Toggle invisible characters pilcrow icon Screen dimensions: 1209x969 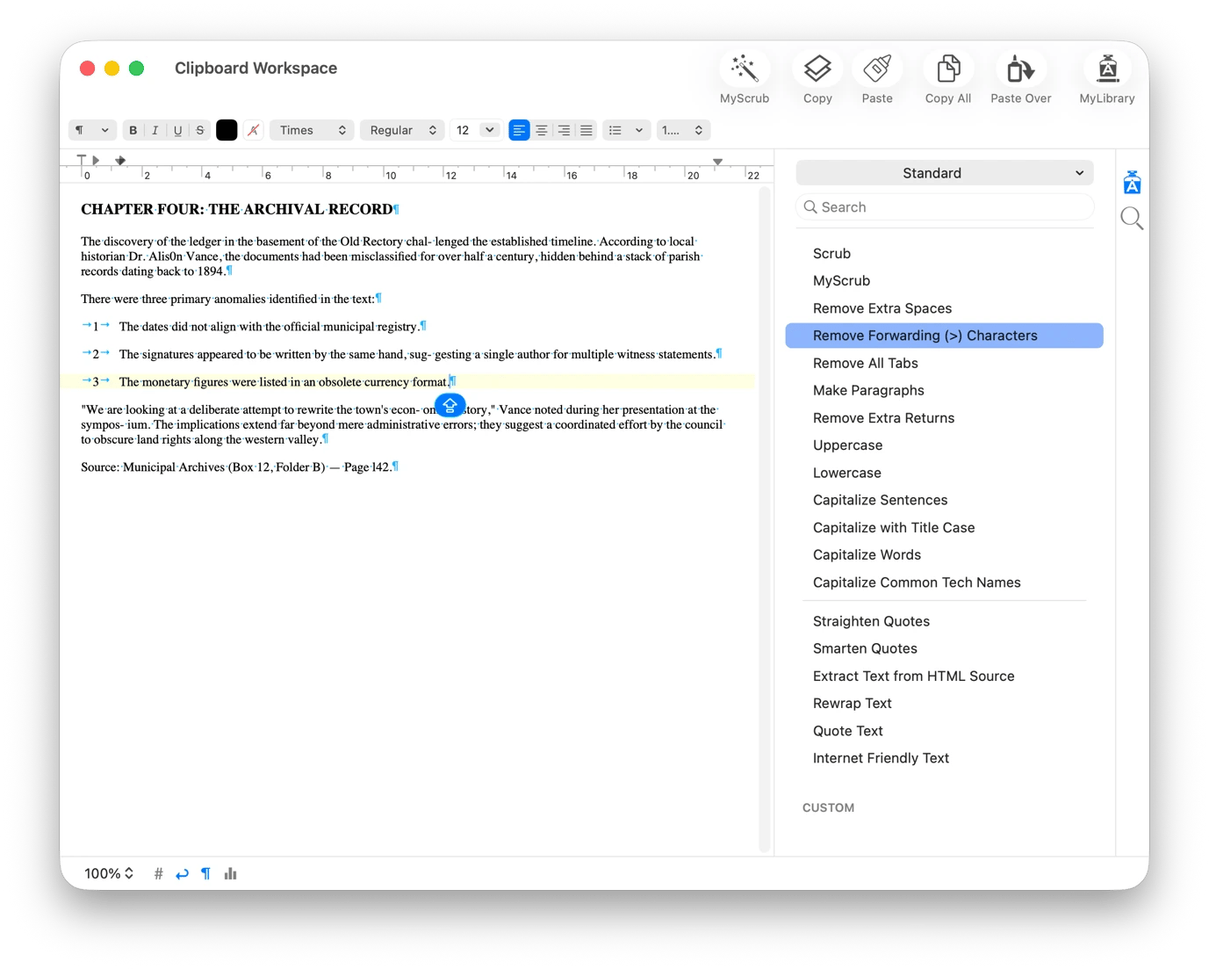(205, 873)
